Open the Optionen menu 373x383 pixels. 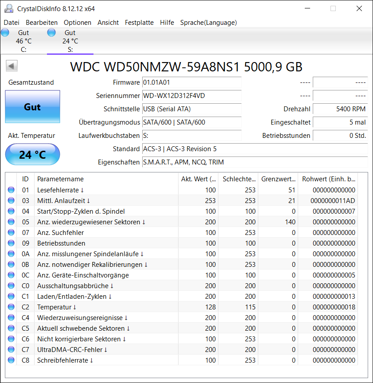point(78,23)
